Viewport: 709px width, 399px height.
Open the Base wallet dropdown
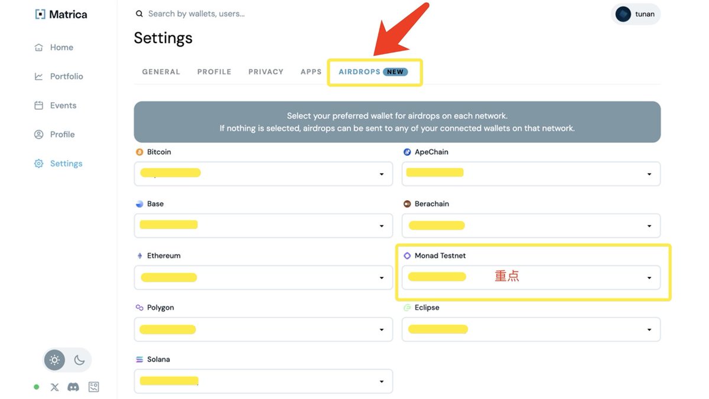[x=264, y=225]
